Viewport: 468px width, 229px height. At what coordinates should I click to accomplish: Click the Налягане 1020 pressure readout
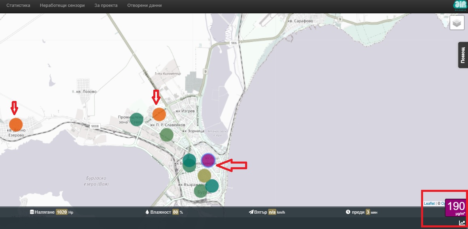(x=52, y=212)
